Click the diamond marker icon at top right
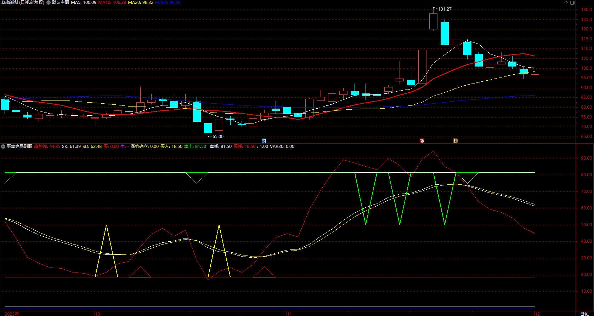Screen dimensions: 594x316 pyautogui.click(x=566, y=2)
